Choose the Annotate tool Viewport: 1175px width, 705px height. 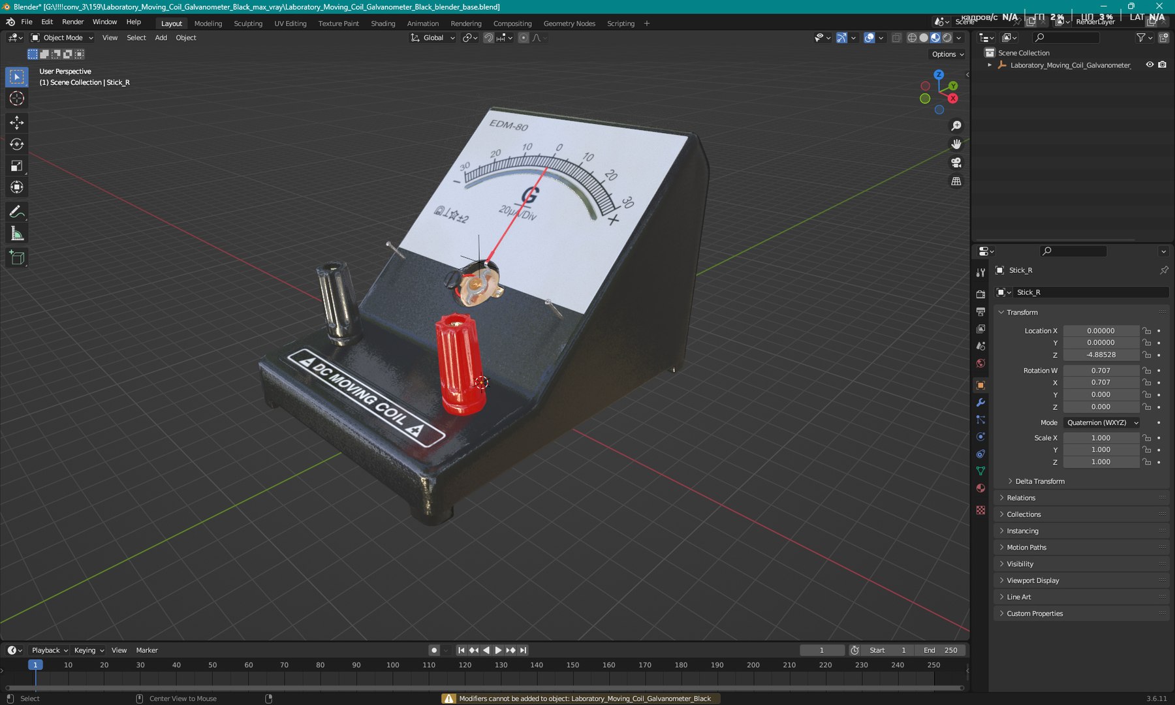17,211
